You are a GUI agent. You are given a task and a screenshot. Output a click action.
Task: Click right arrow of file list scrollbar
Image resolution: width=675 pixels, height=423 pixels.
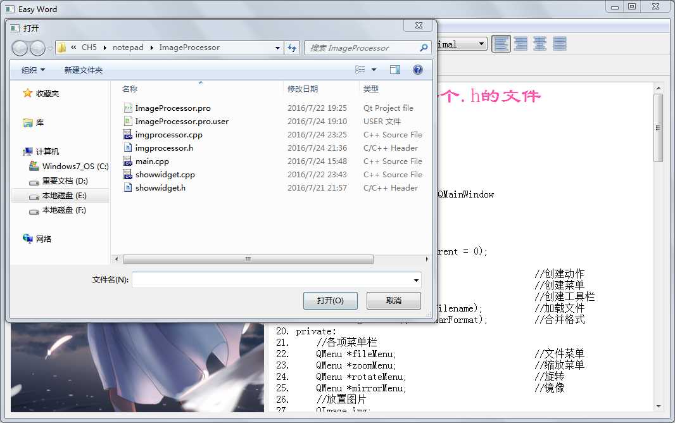tap(427, 259)
